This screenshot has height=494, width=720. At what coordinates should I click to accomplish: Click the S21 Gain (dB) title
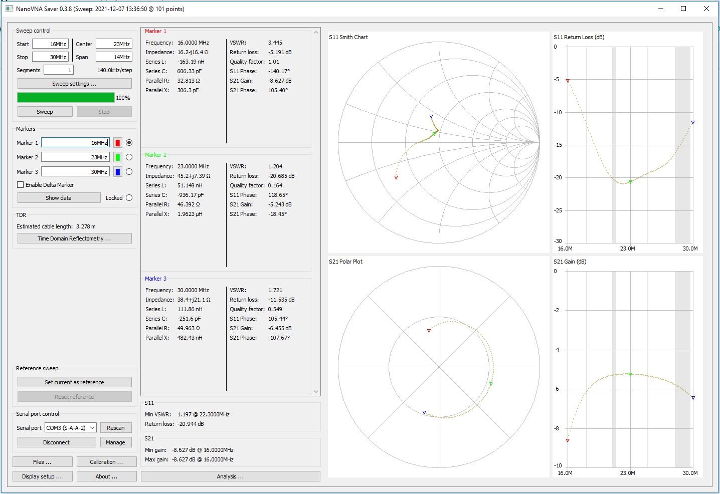tap(570, 262)
